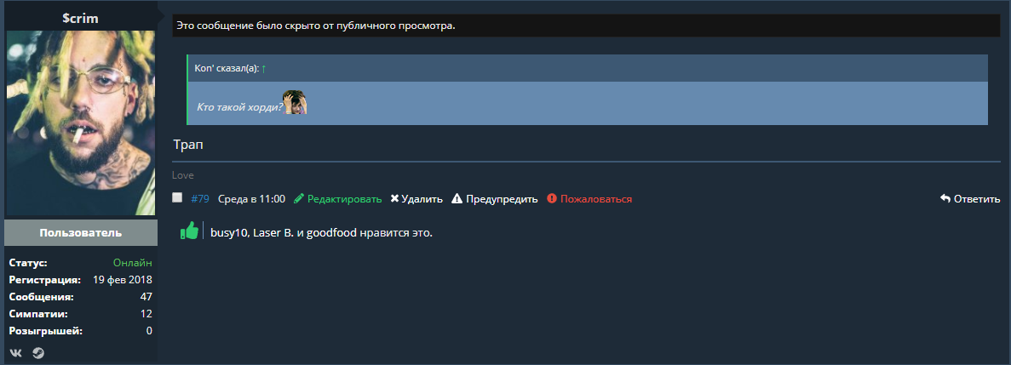The width and height of the screenshot is (1011, 365).
Task: Open Laser B.'s profile from the likes
Action: pyautogui.click(x=273, y=233)
